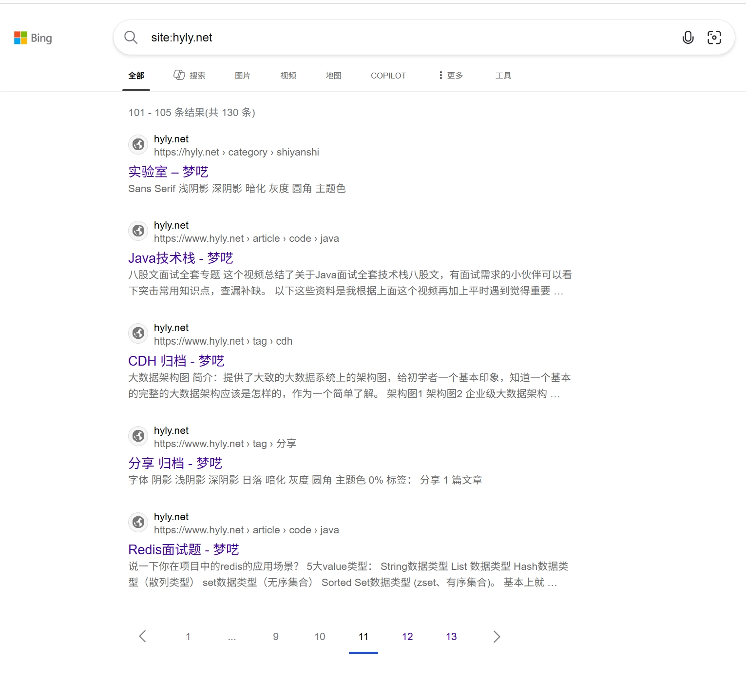Viewport: 746px width, 683px height.
Task: Click hyly.net site name above CDH 归档
Action: point(171,328)
